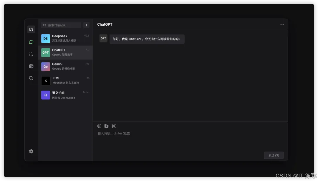Open the three-dot chat options menu

point(282,24)
